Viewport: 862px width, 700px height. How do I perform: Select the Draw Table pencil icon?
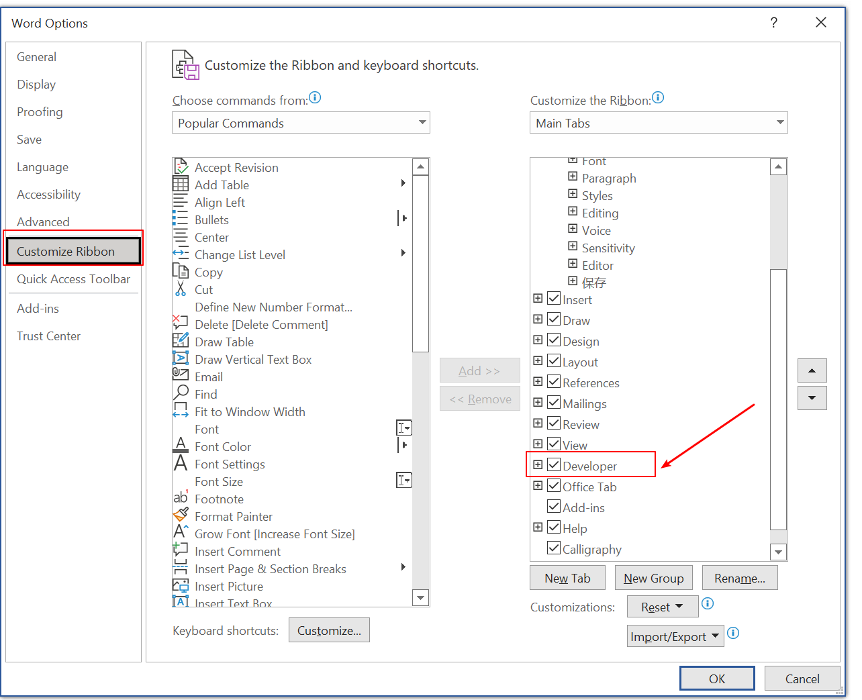pos(181,341)
